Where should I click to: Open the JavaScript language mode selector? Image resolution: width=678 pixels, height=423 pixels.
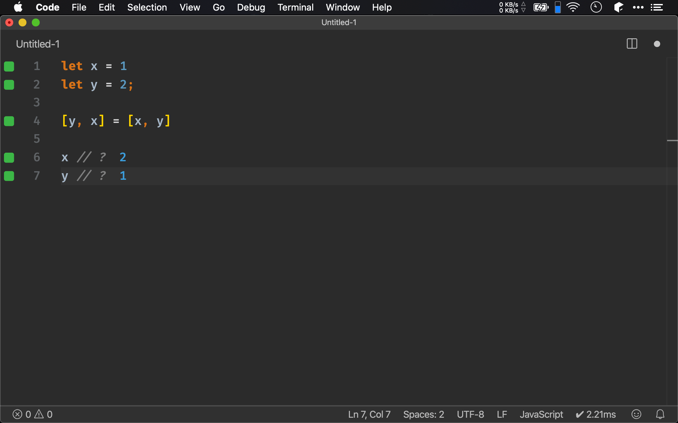click(541, 414)
